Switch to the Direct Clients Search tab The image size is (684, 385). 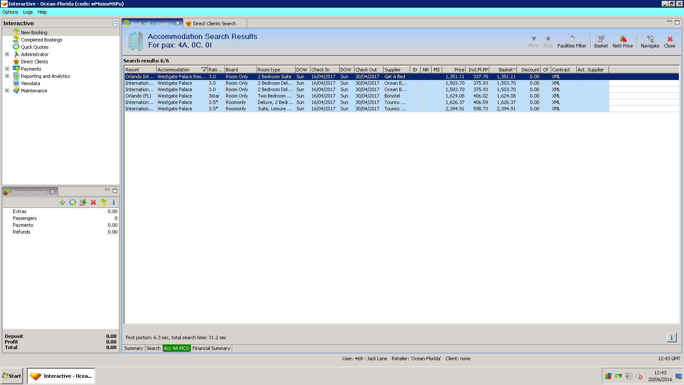[214, 24]
